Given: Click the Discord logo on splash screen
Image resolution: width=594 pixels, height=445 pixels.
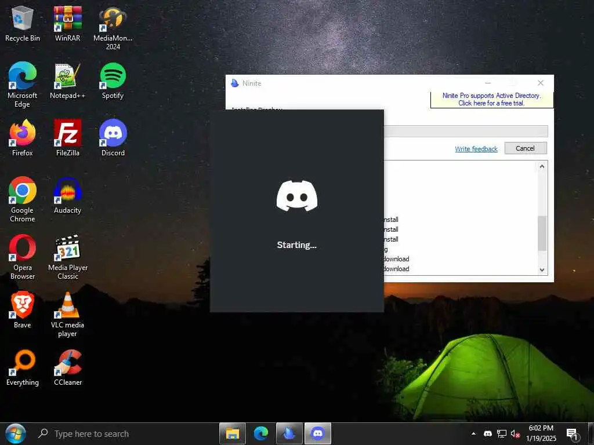Looking at the screenshot, I should 297,196.
